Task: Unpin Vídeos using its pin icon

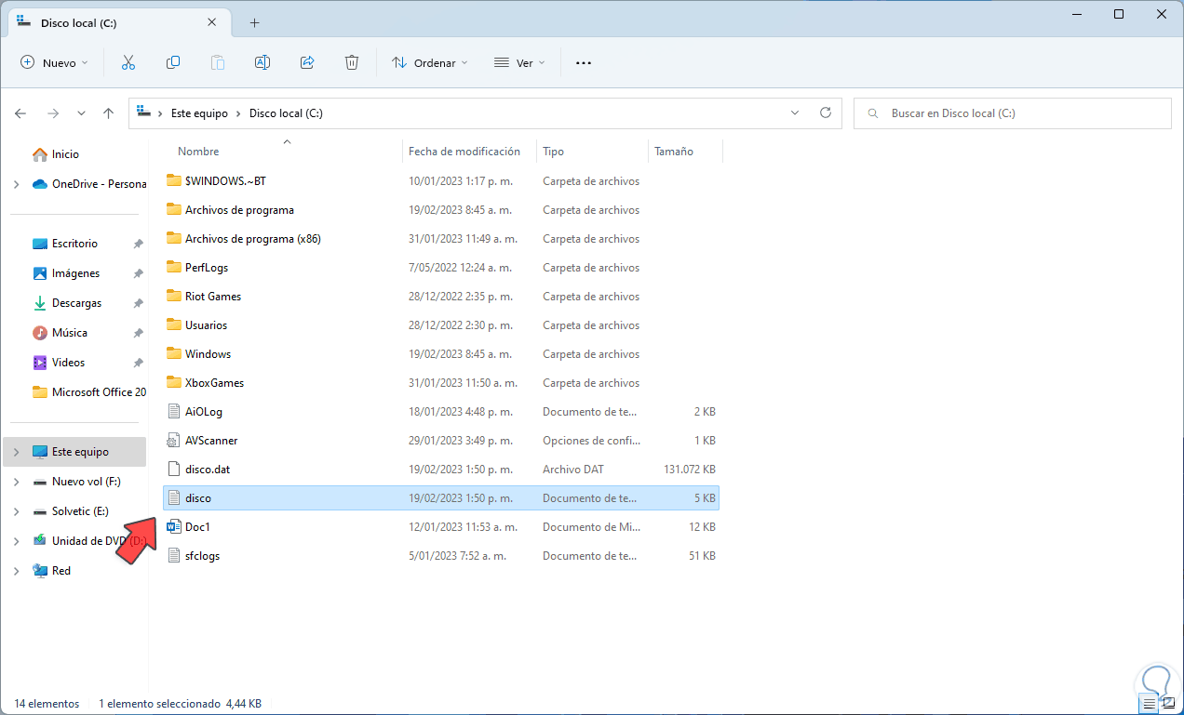Action: pyautogui.click(x=138, y=363)
